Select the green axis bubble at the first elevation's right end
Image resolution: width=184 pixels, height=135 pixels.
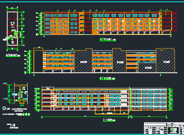pos(171,36)
